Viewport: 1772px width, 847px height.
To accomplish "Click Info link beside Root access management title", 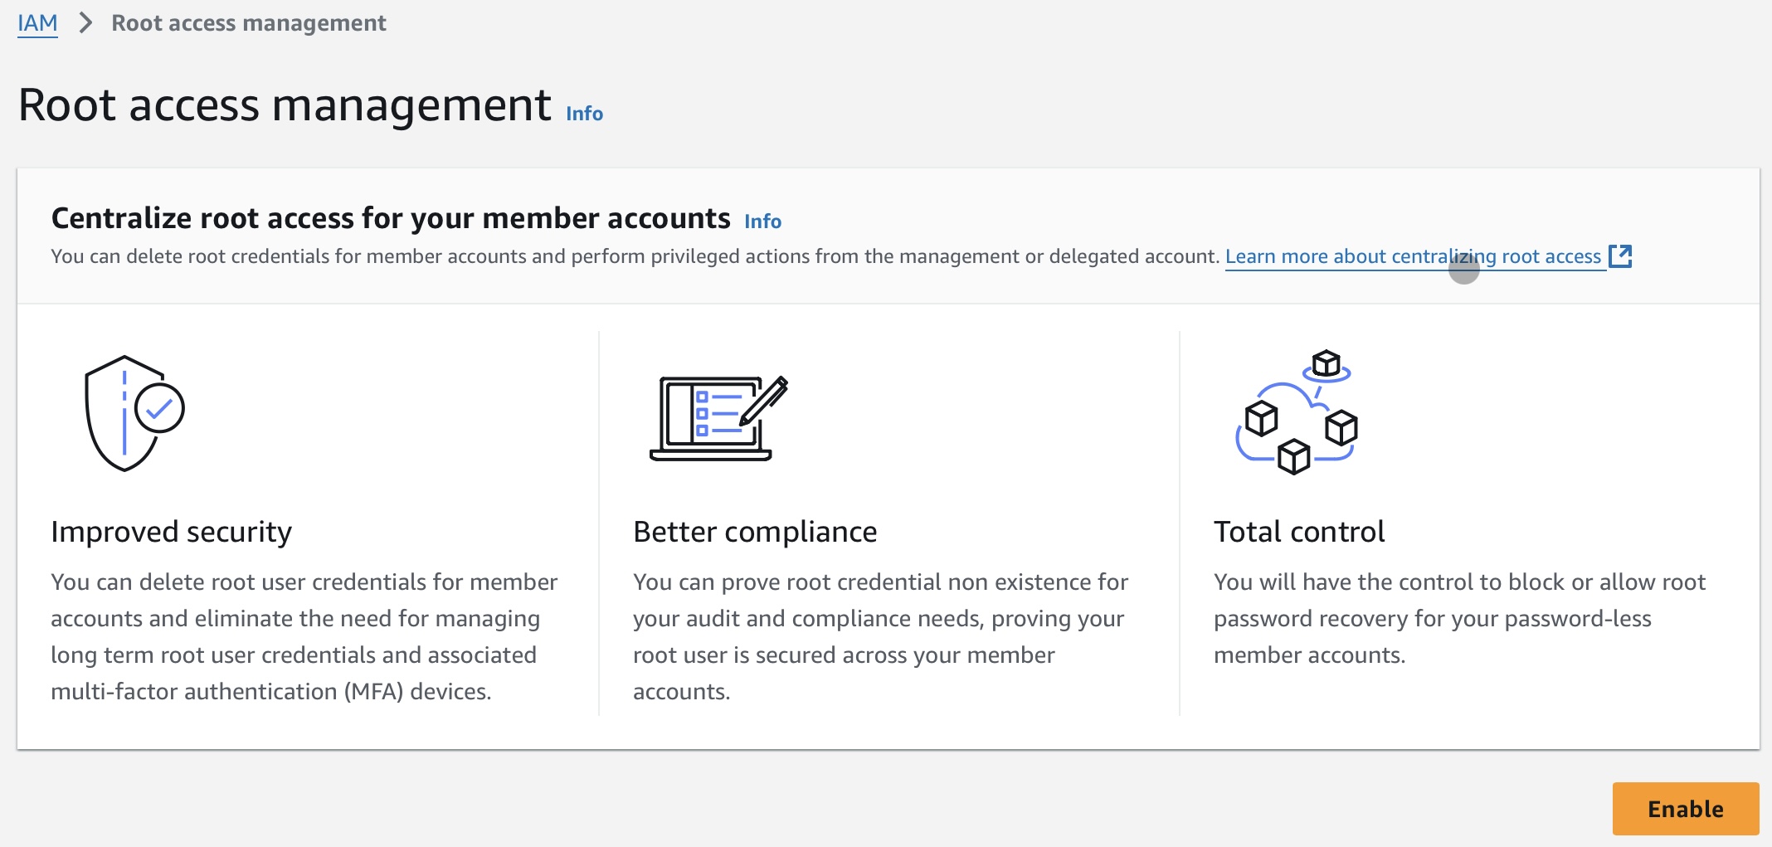I will (584, 114).
